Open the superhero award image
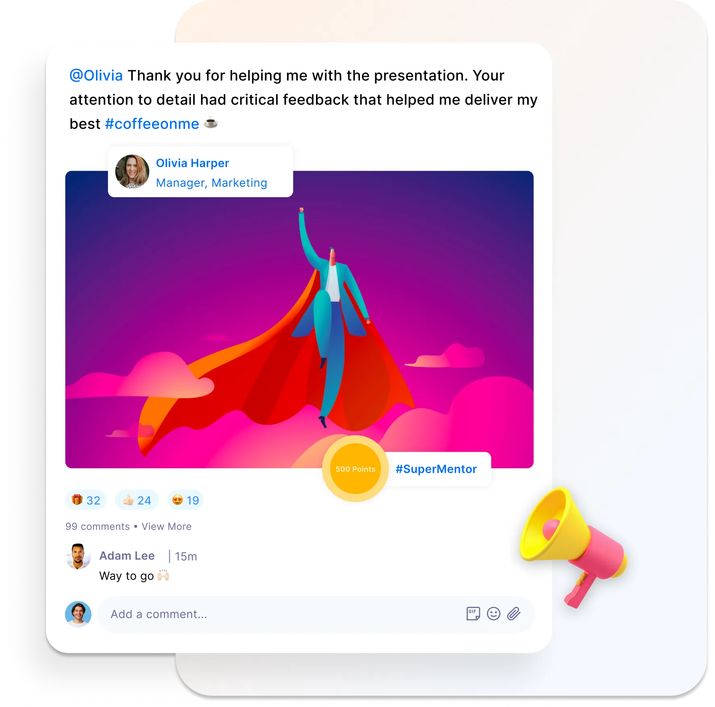The image size is (715, 707). point(299,319)
